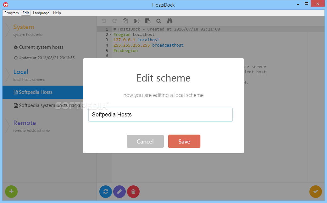Click the Redo icon in editor toolbar
Image resolution: width=327 pixels, height=203 pixels.
[x=114, y=21]
